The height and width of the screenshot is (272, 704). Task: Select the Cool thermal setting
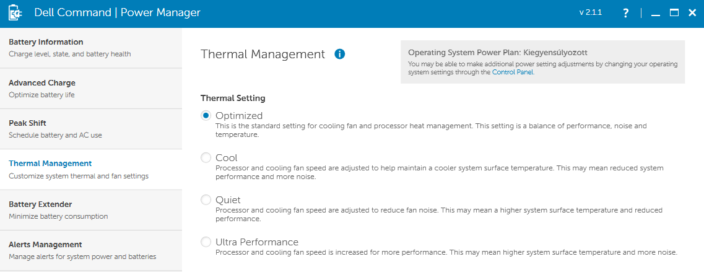[206, 158]
